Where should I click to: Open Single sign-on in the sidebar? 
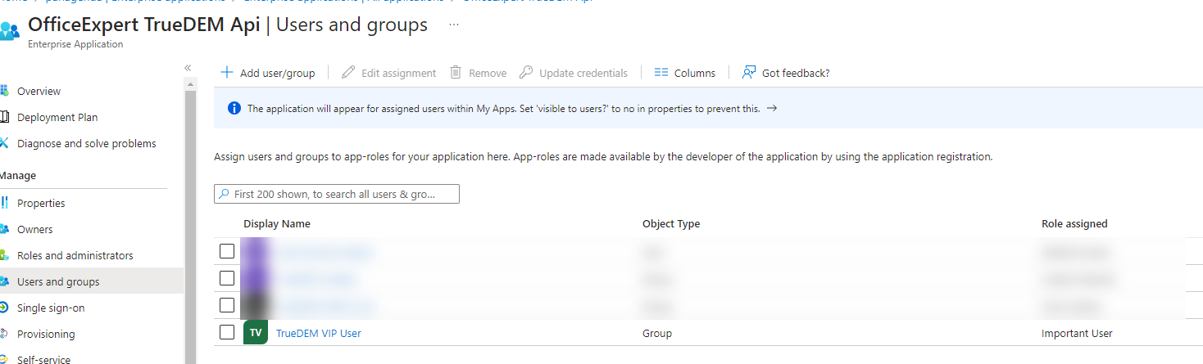51,308
